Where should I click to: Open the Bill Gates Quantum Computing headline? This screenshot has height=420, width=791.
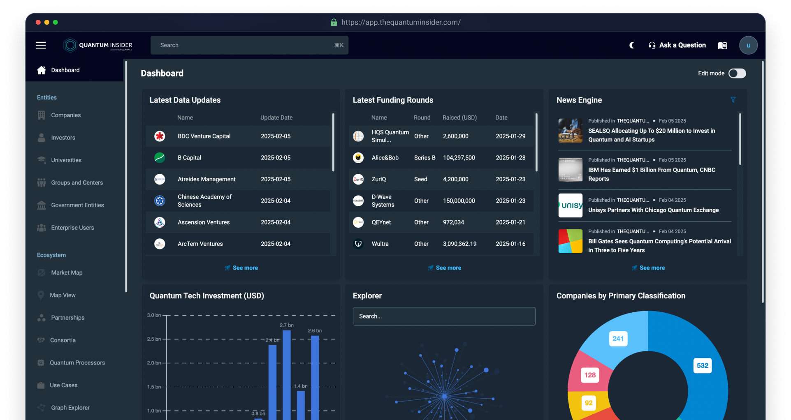pyautogui.click(x=659, y=246)
